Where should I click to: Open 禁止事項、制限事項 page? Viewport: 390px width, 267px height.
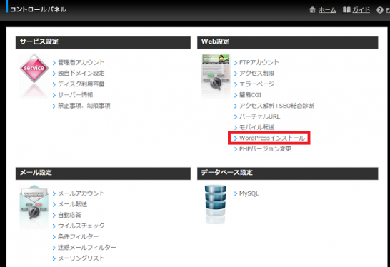pos(84,106)
